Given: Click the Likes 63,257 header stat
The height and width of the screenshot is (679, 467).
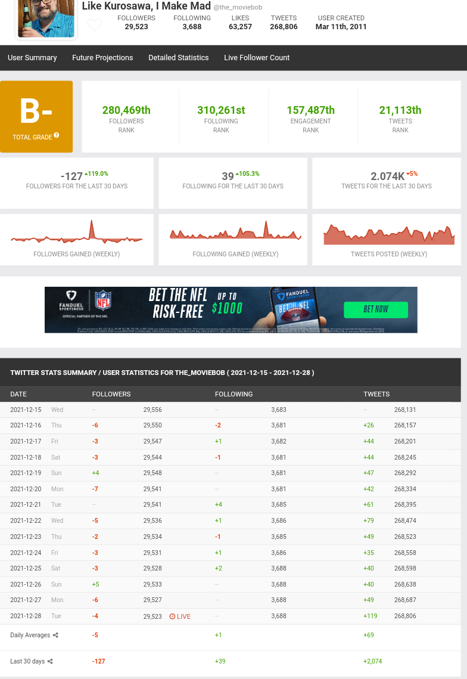Looking at the screenshot, I should (x=240, y=22).
